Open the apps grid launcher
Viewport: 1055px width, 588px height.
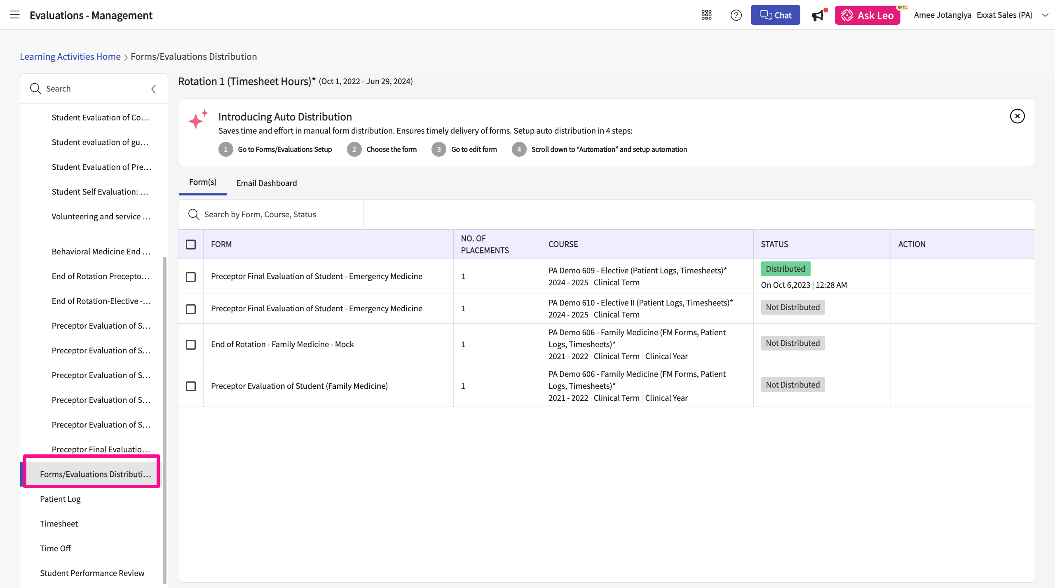coord(706,15)
